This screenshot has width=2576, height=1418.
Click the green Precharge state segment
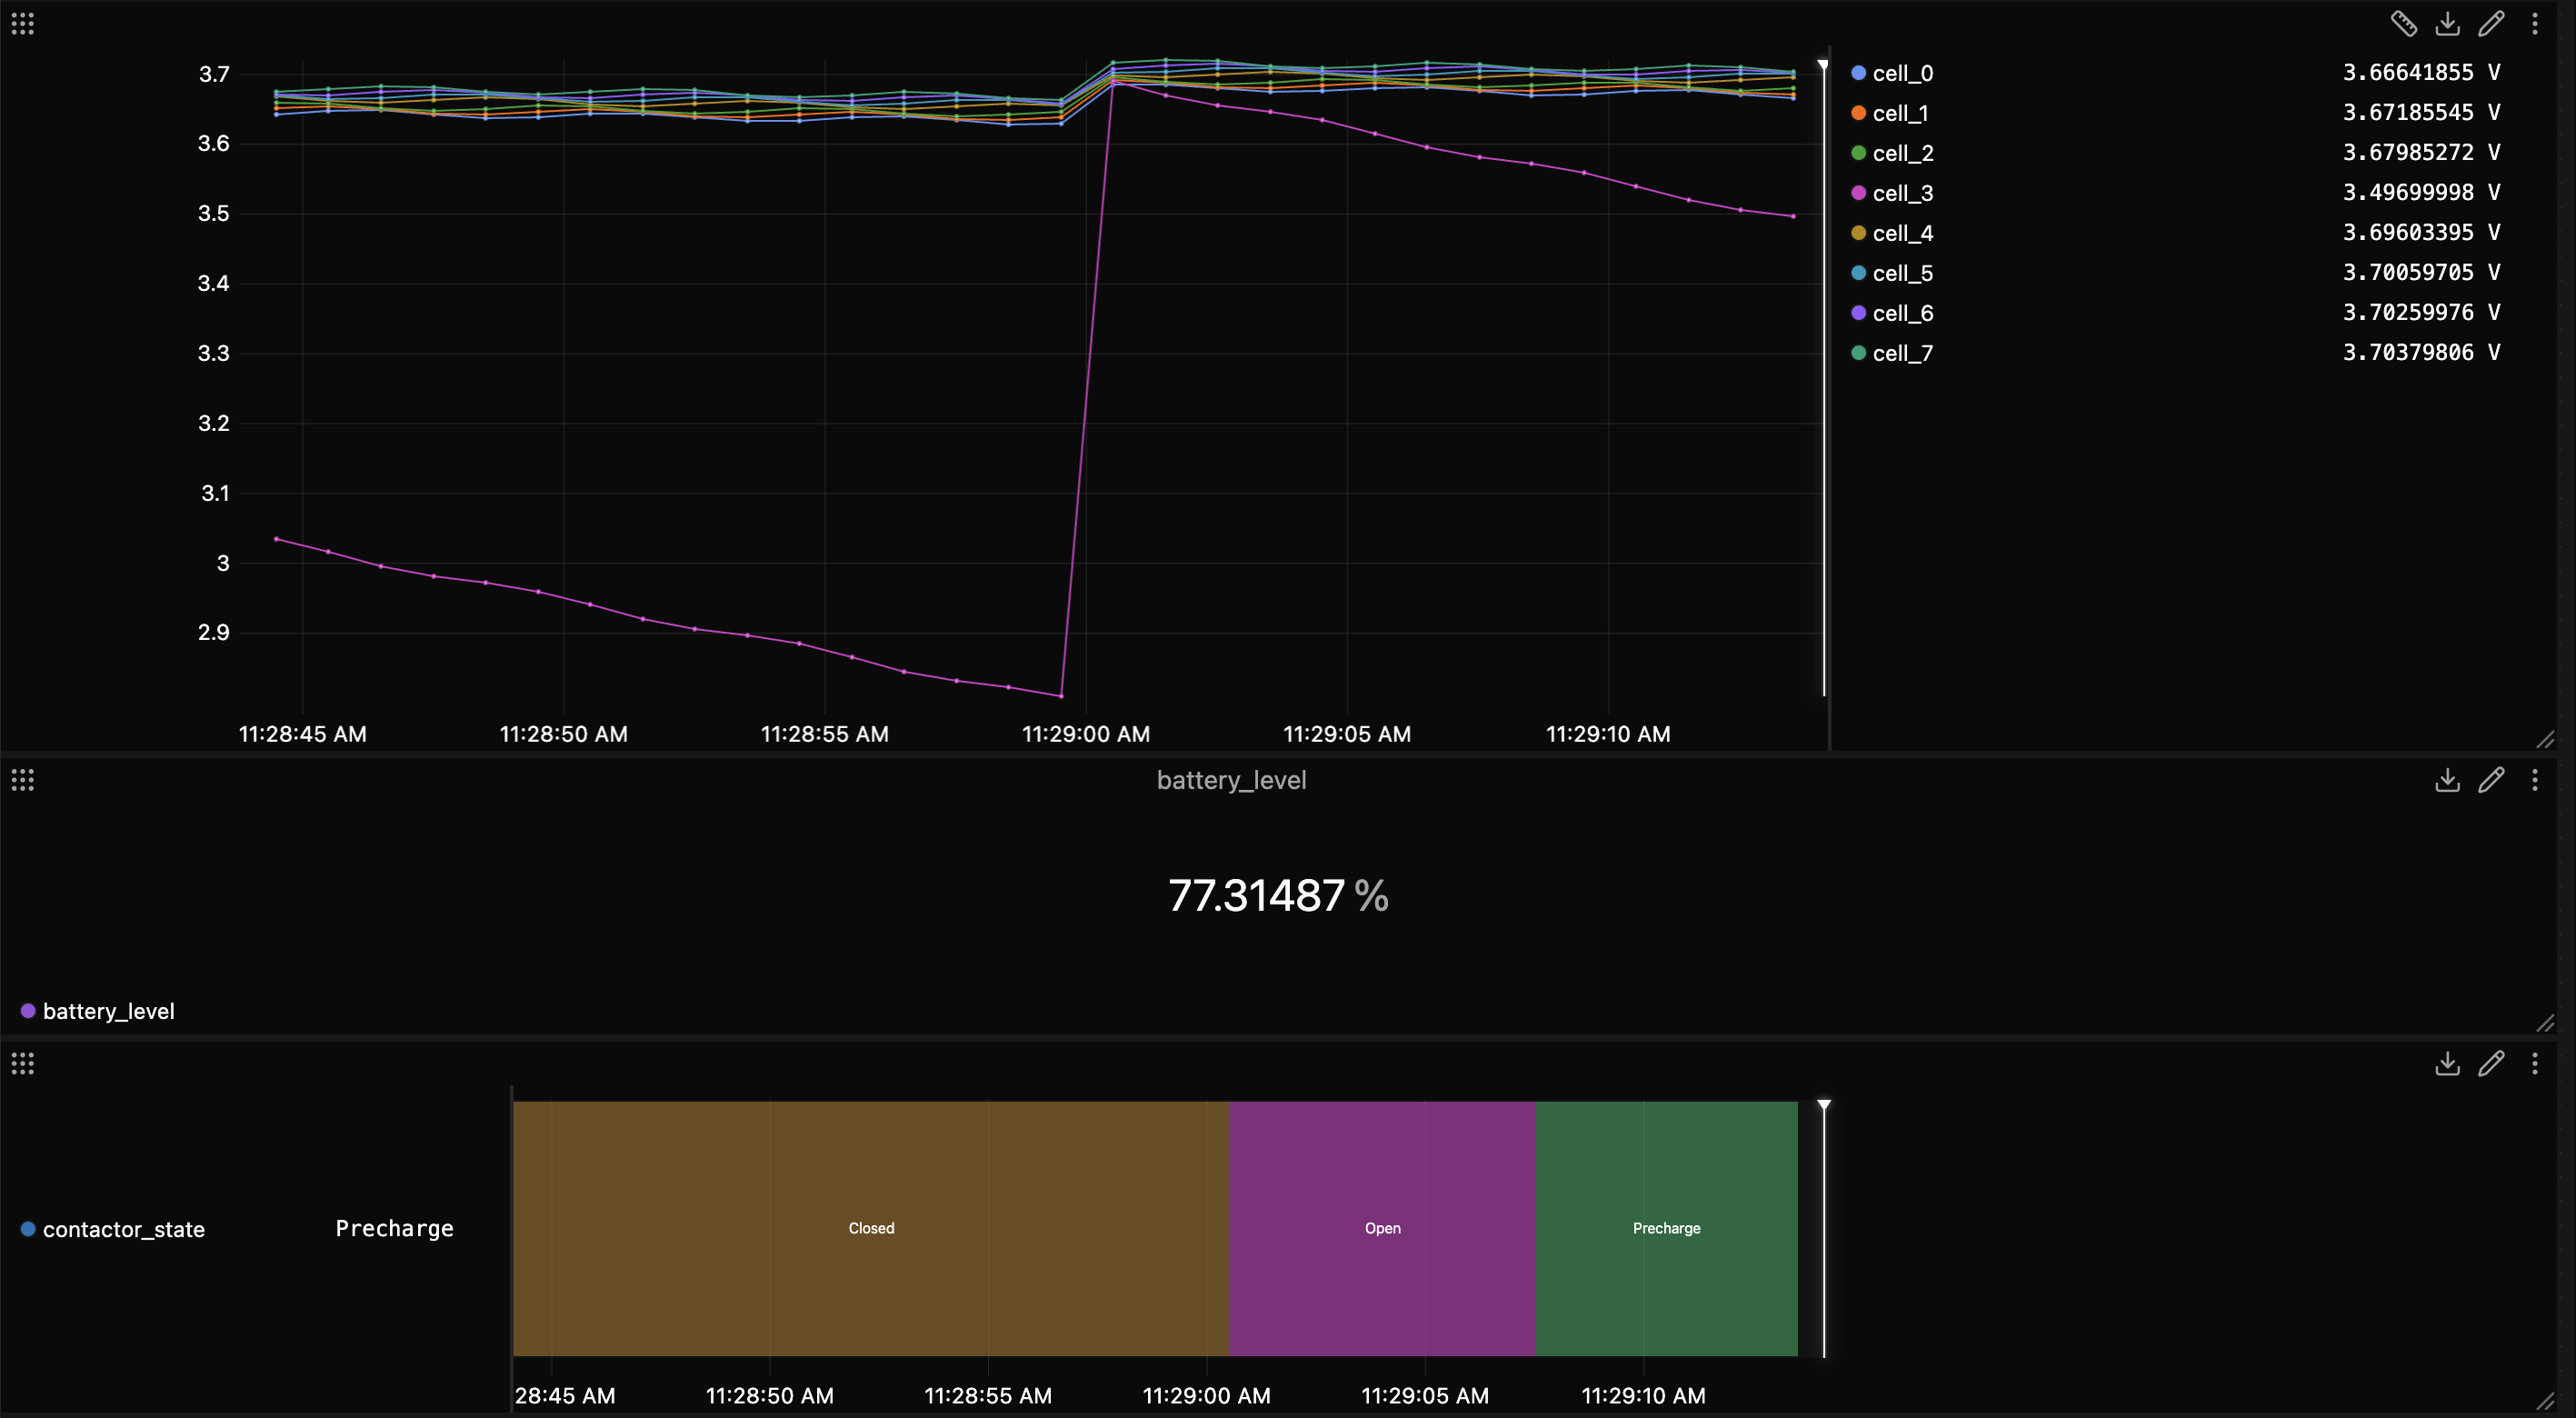[x=1666, y=1228]
